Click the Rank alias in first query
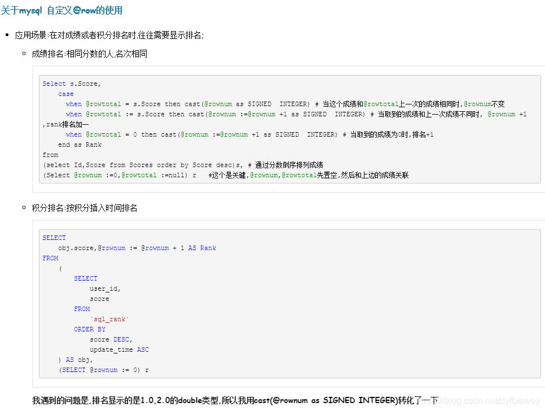The height and width of the screenshot is (411, 545). (x=94, y=144)
